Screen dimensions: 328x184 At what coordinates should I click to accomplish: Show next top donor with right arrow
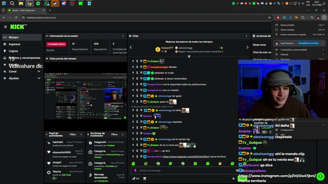247,47
